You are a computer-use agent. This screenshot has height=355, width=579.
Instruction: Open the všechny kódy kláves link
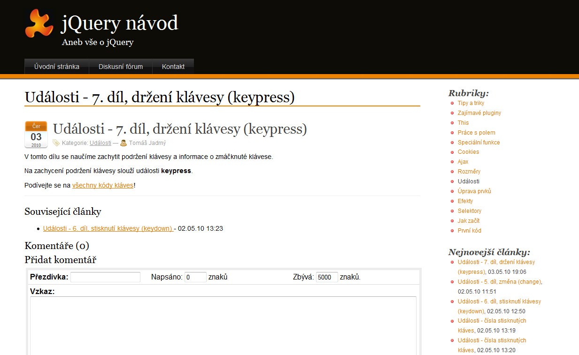[103, 185]
